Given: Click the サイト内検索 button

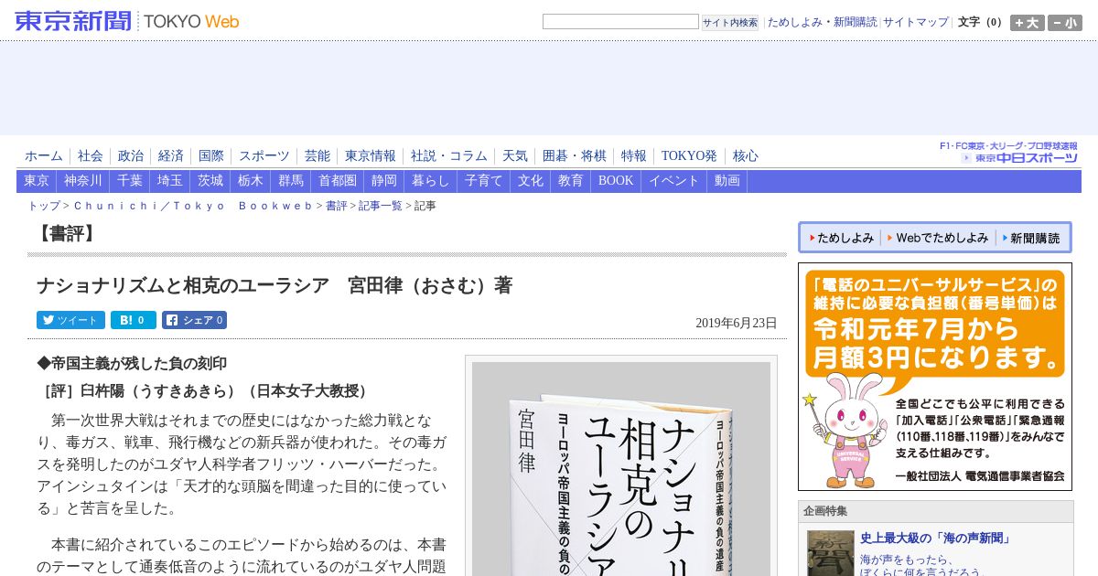Looking at the screenshot, I should click(730, 23).
